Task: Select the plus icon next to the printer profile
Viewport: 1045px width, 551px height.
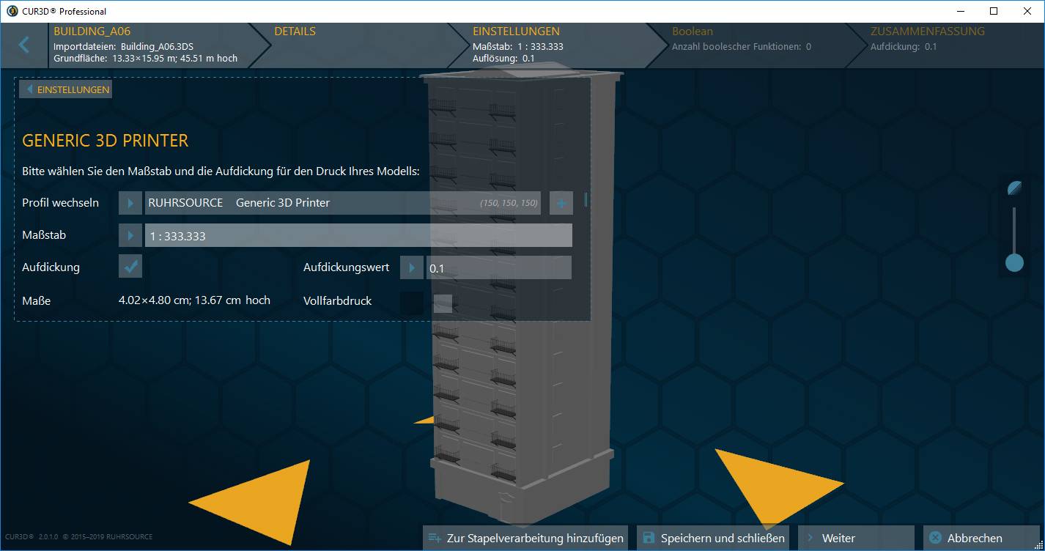Action: [561, 203]
